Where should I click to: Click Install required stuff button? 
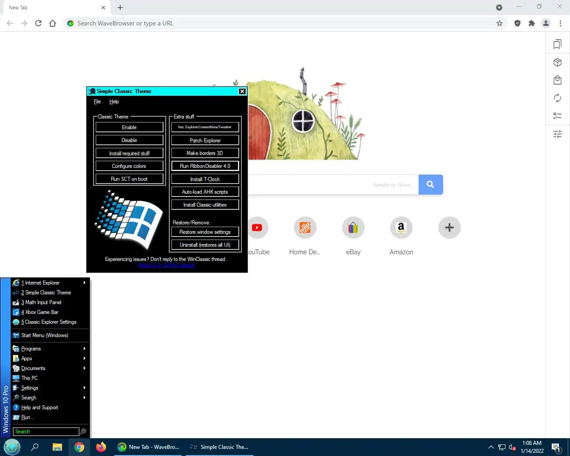coord(129,153)
